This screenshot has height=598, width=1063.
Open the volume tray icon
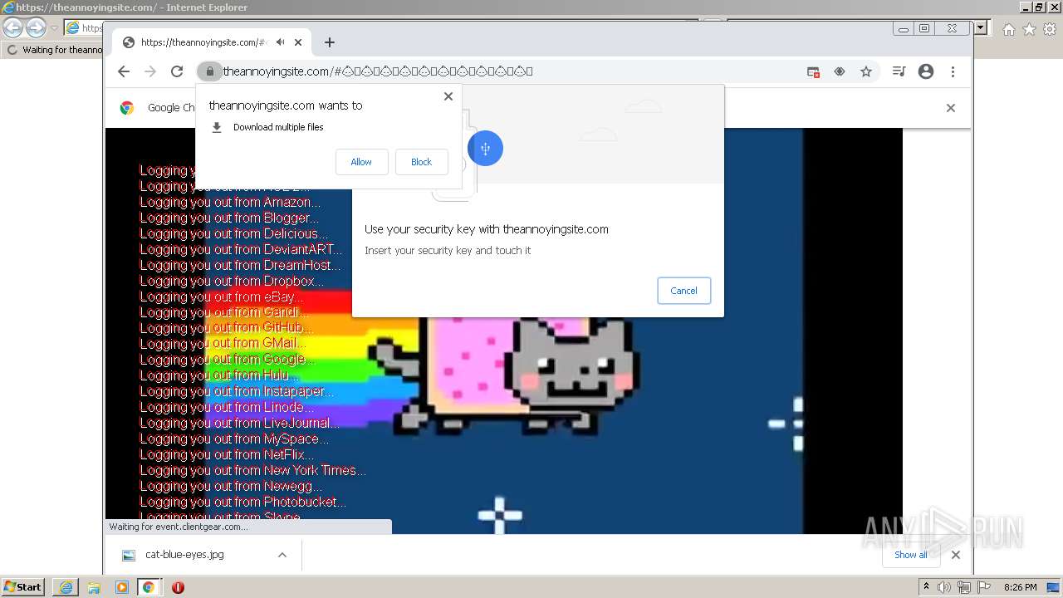[944, 587]
